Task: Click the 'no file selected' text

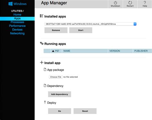Action: [x=71, y=77]
